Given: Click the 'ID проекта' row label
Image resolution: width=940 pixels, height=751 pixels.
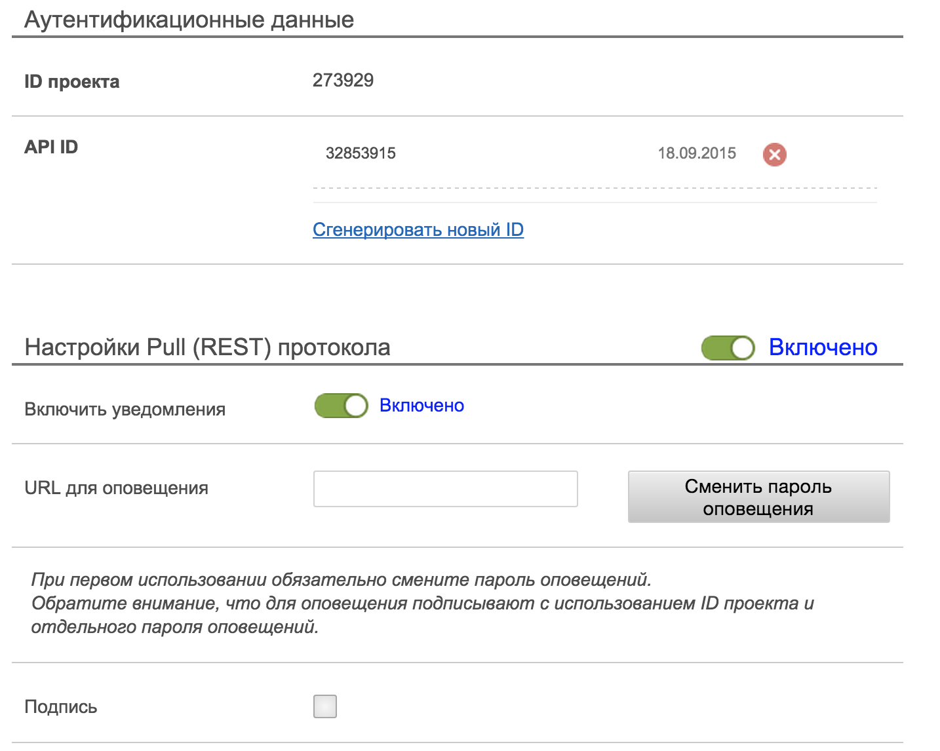Looking at the screenshot, I should tap(72, 82).
